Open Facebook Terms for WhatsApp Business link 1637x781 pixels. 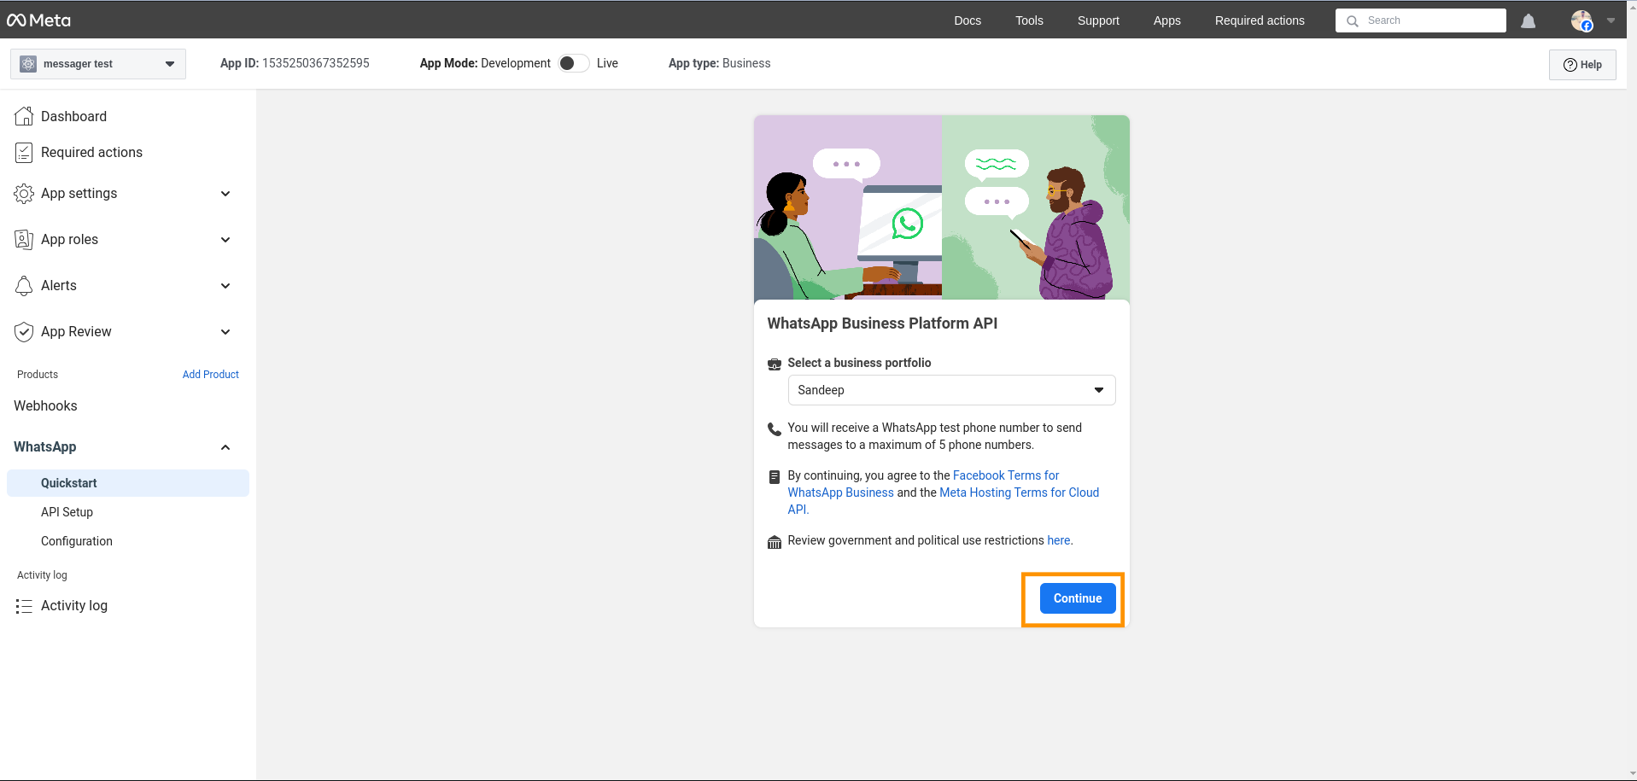[x=923, y=484]
